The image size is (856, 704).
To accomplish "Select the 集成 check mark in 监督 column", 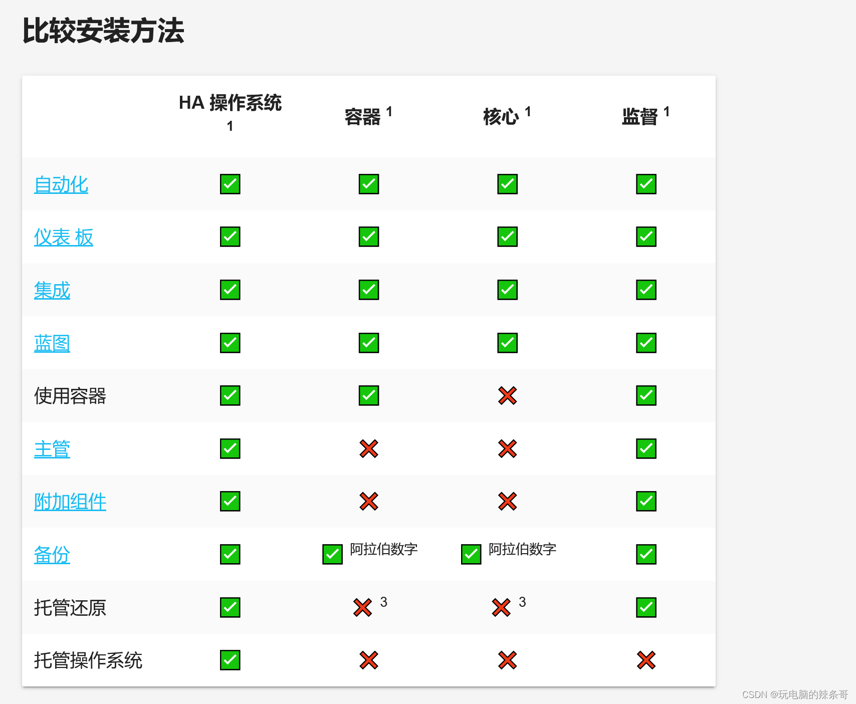I will tap(647, 290).
